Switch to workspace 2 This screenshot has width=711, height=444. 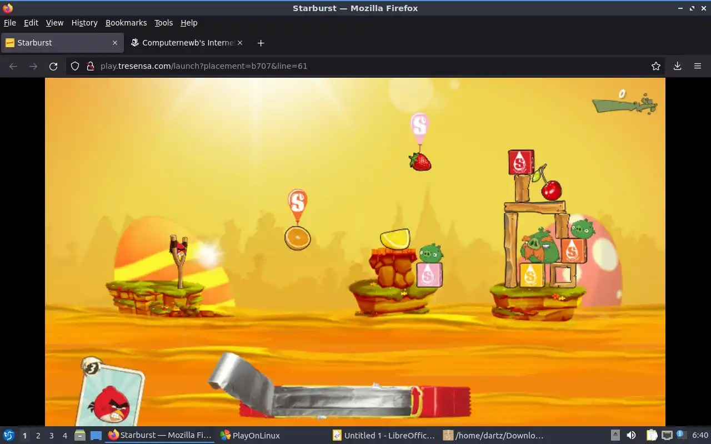pos(38,436)
